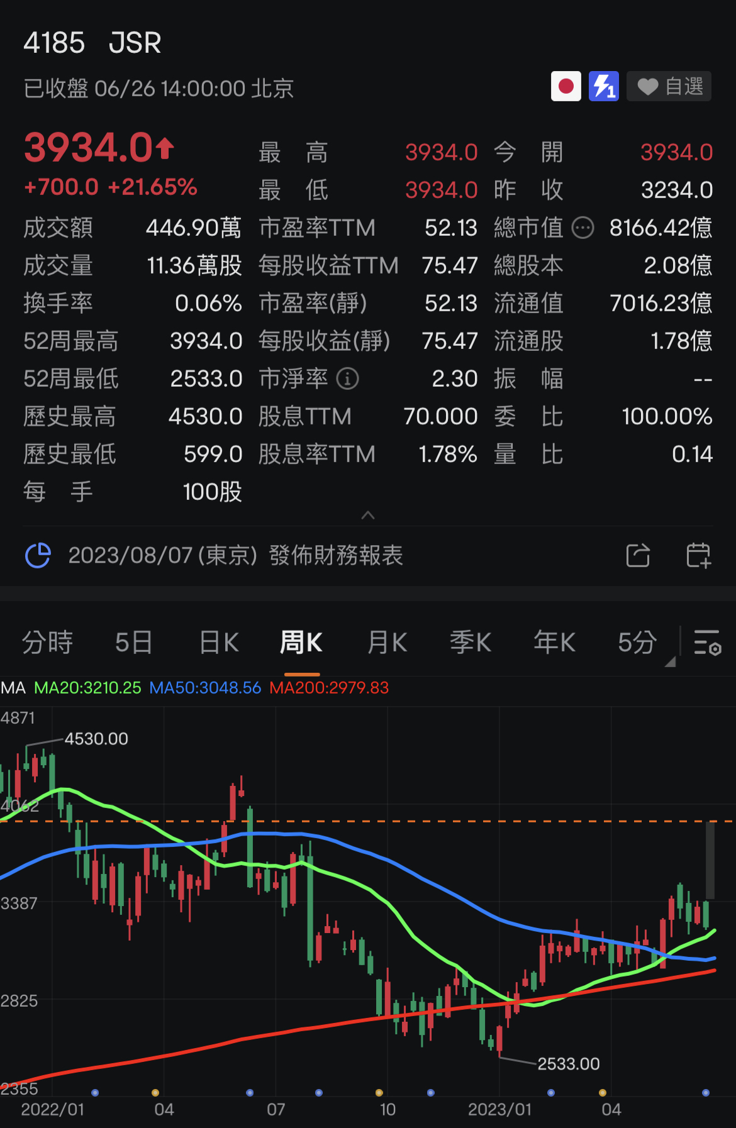
Task: Tap the 市淨率 info icon
Action: pos(348,379)
